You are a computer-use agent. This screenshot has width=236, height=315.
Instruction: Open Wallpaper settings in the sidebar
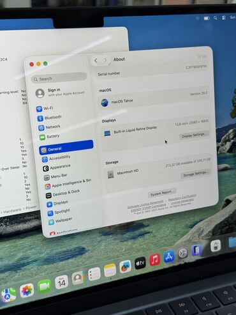click(x=61, y=220)
